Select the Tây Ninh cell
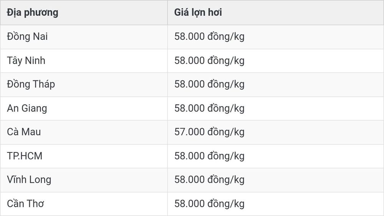This screenshot has width=384, height=216. pyautogui.click(x=84, y=61)
